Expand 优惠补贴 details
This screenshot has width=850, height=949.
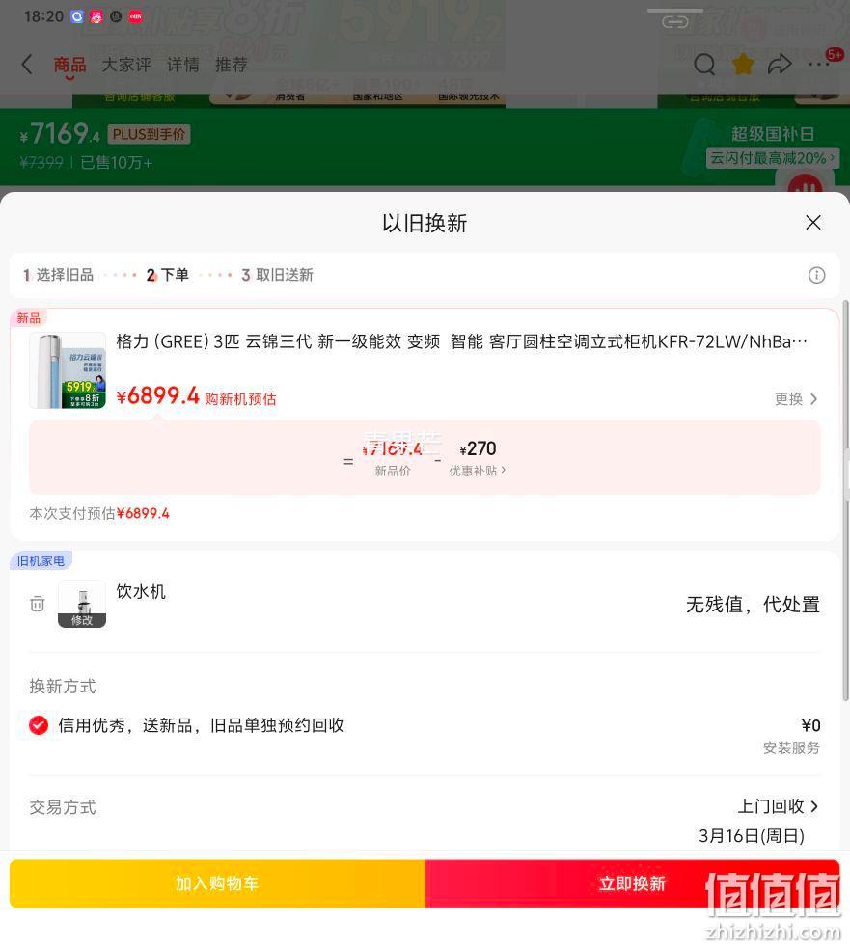pyautogui.click(x=477, y=471)
